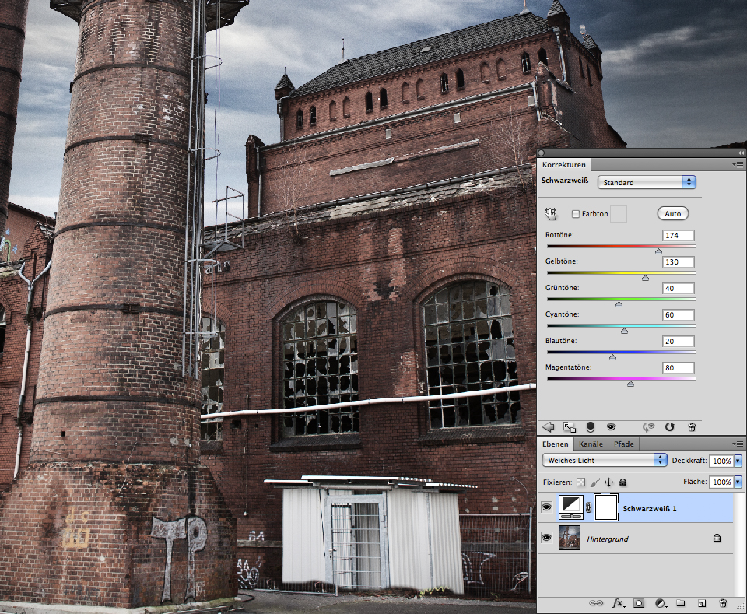Click the Rottöne slider handle

[658, 251]
